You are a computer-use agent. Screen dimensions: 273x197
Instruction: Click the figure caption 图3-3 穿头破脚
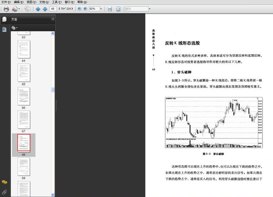click(x=213, y=154)
